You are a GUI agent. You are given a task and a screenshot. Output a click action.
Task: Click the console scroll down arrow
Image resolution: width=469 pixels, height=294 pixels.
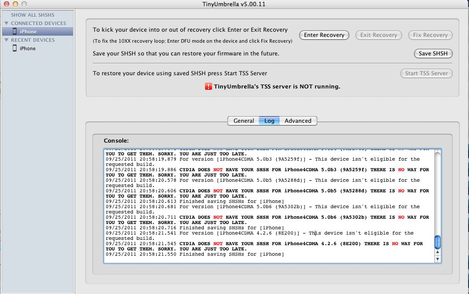437,259
